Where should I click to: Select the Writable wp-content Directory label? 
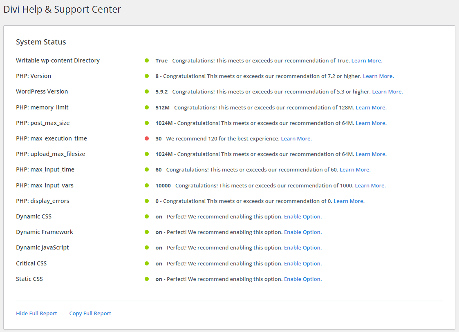click(x=58, y=60)
